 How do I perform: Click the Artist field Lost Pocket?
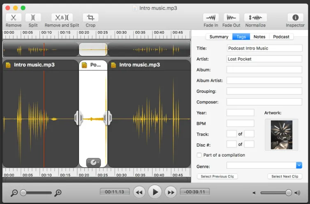[264, 59]
